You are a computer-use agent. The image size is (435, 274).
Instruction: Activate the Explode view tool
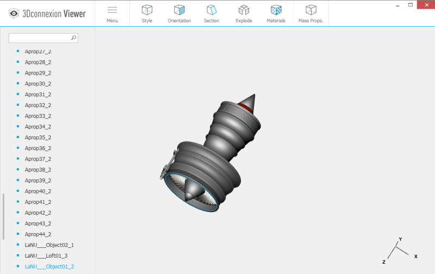(x=244, y=14)
